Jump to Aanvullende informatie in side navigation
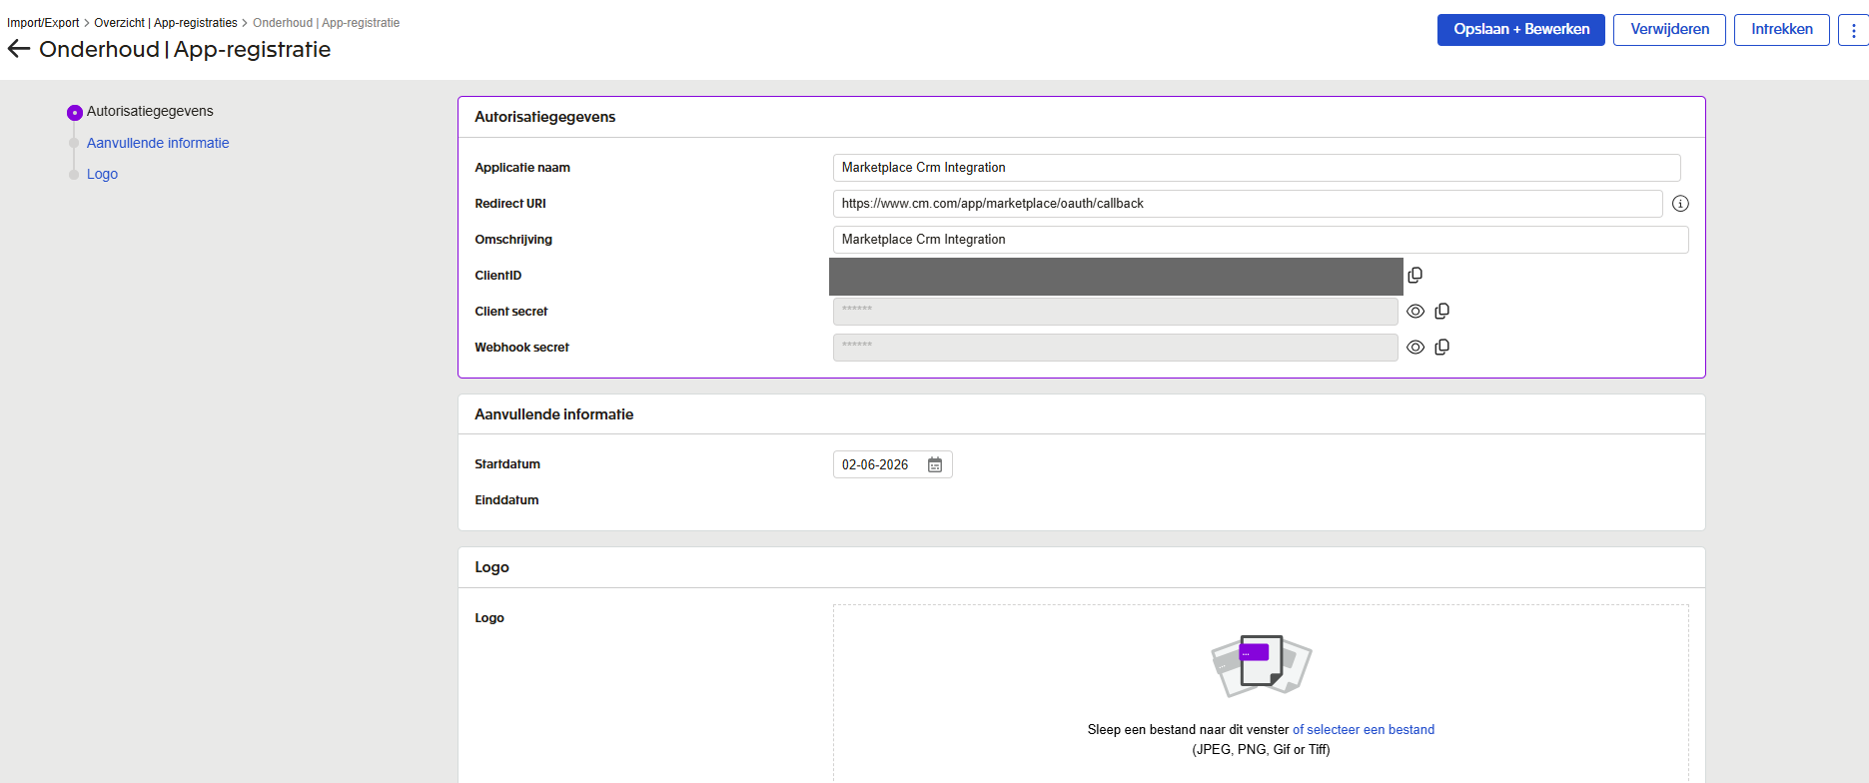The height and width of the screenshot is (783, 1869). tap(158, 143)
